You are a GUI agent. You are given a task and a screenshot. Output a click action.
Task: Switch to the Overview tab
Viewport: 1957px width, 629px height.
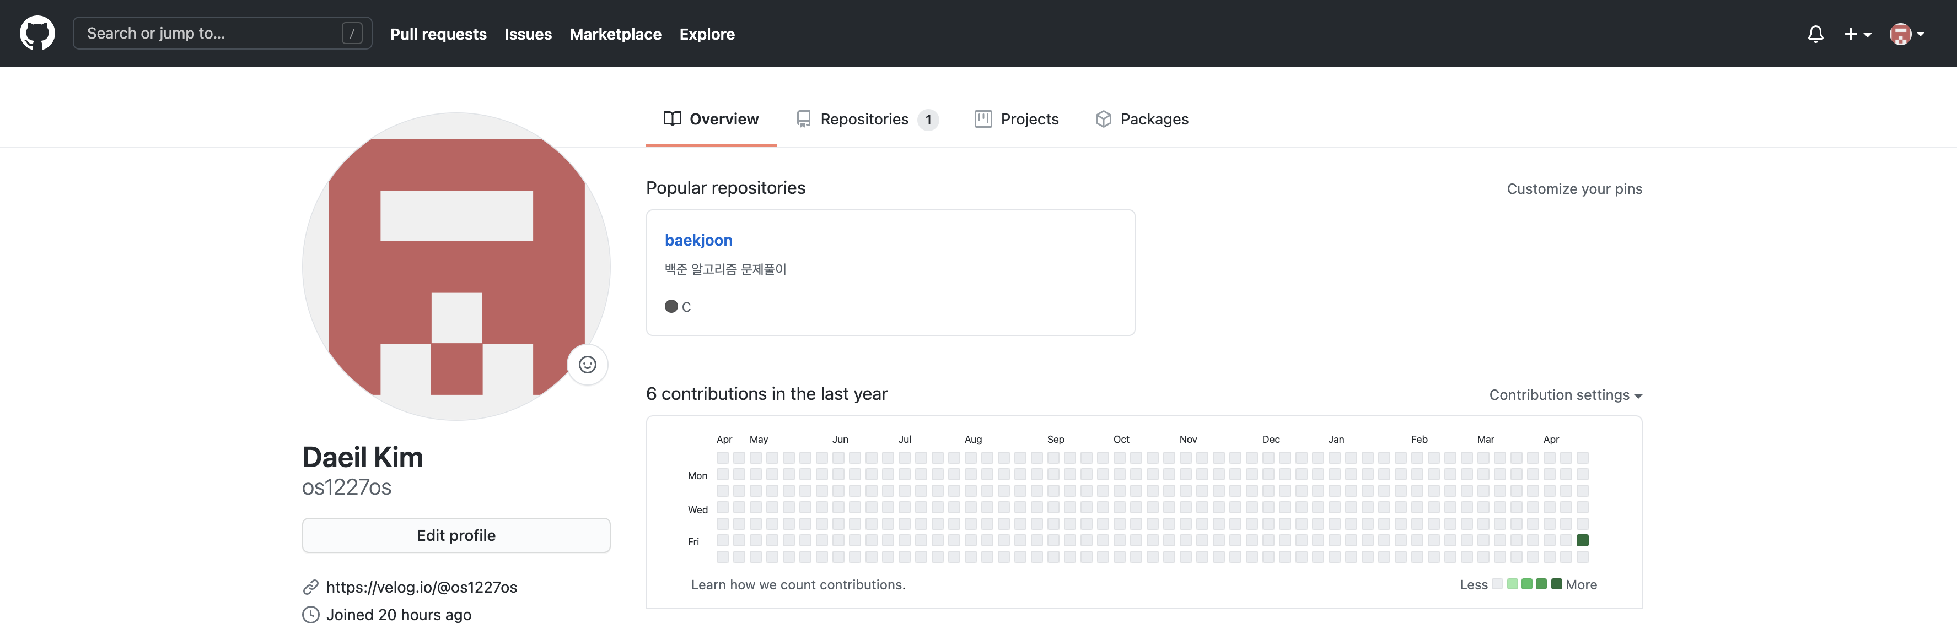click(711, 119)
